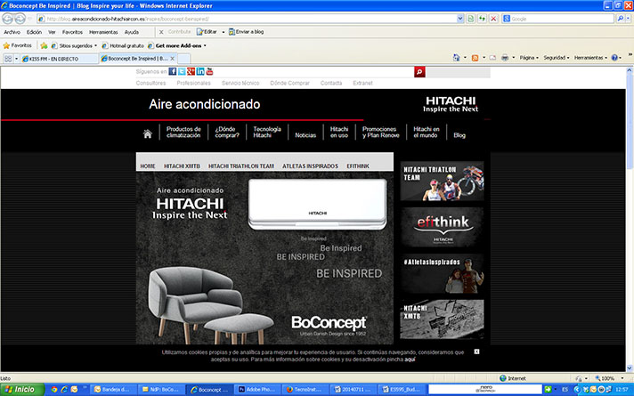Open Hitachi's YouTube icon
Viewport: 634px width, 396px height.
coord(209,71)
